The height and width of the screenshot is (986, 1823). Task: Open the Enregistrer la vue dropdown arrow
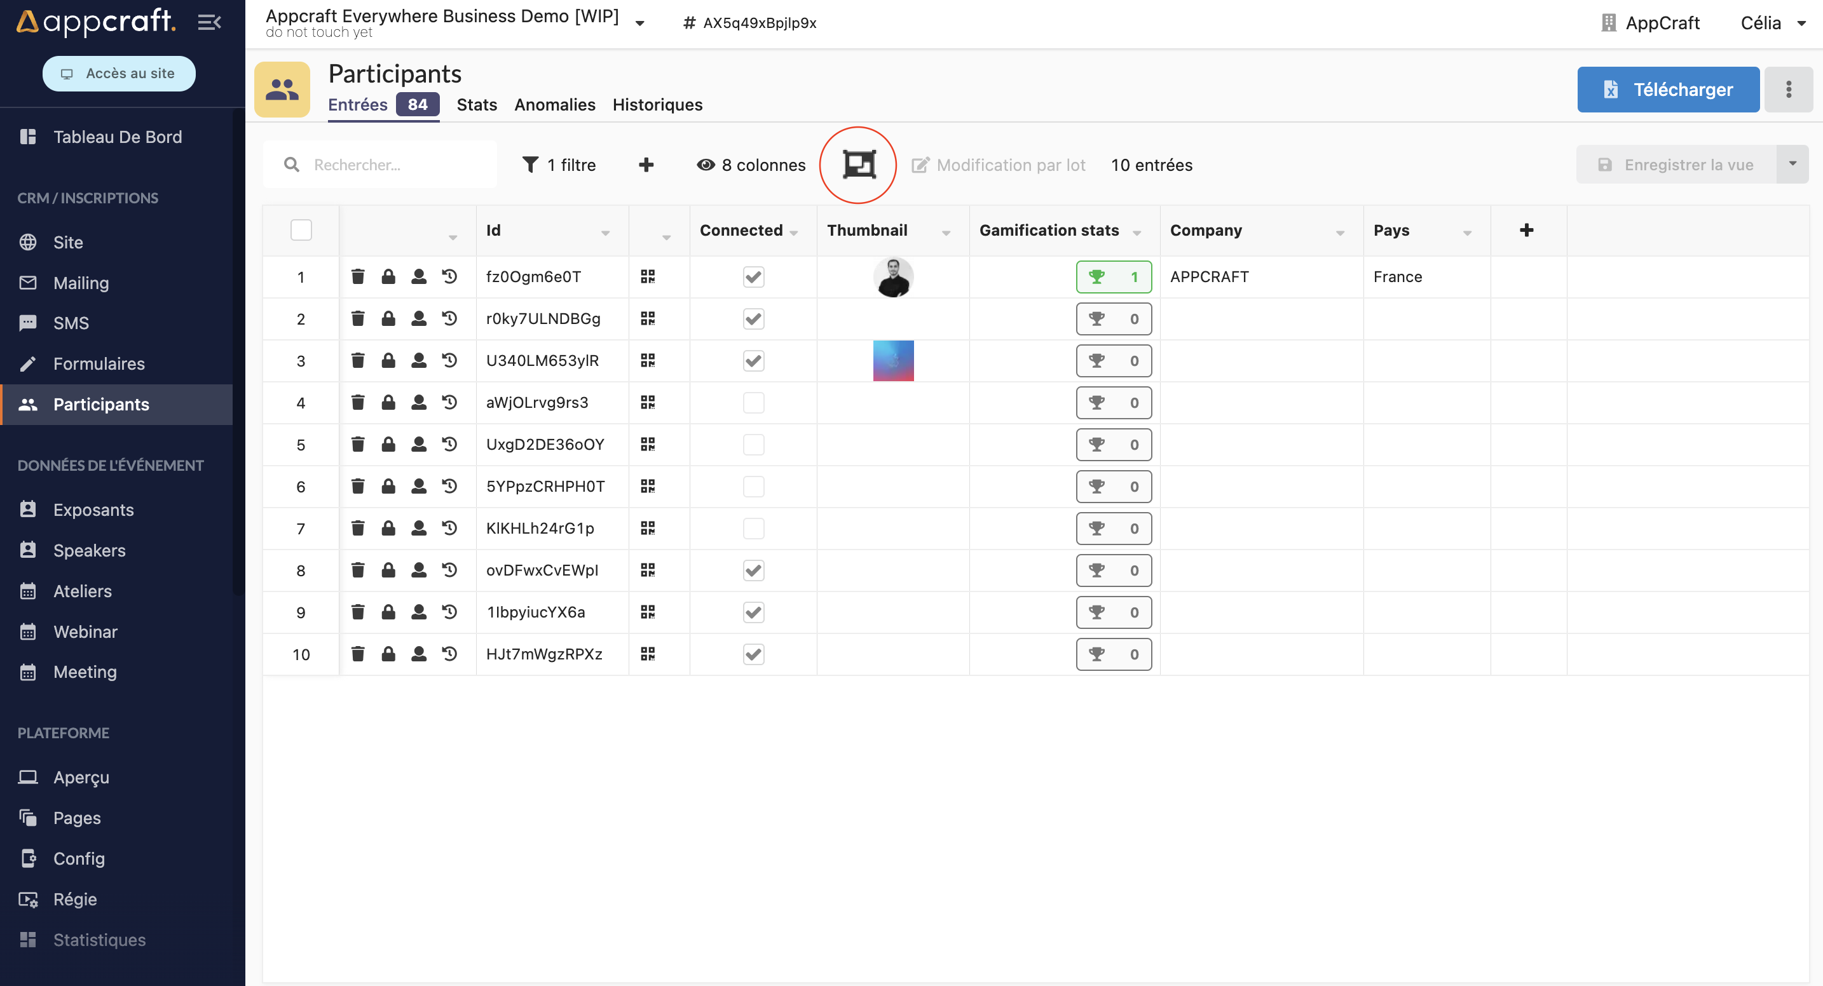(x=1792, y=164)
